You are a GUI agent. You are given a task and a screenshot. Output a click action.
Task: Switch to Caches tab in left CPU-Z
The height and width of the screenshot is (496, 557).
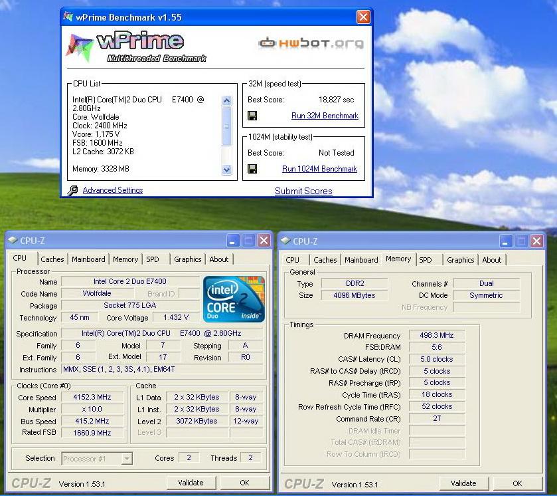coord(52,259)
